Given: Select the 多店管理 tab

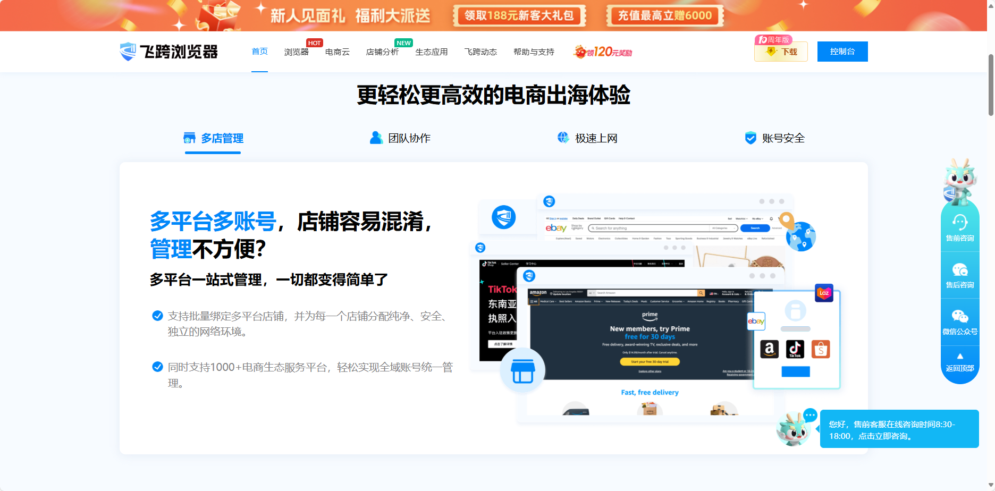Looking at the screenshot, I should (213, 139).
